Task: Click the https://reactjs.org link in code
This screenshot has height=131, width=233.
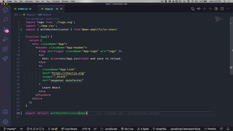Action: (x=68, y=73)
